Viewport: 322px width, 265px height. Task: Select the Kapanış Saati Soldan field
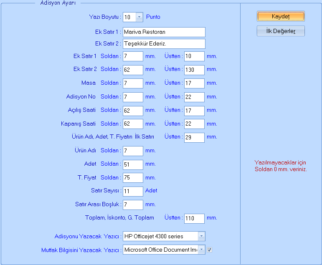[x=133, y=124]
